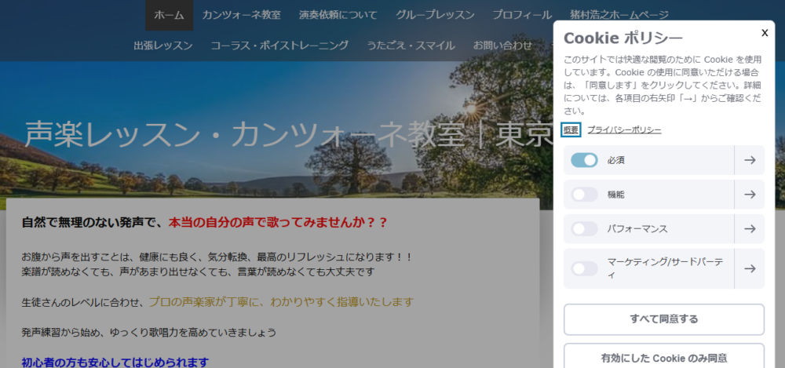Screen dimensions: 785x368
Task: Click the text 自然で無理のない発声で、
Action: point(93,222)
